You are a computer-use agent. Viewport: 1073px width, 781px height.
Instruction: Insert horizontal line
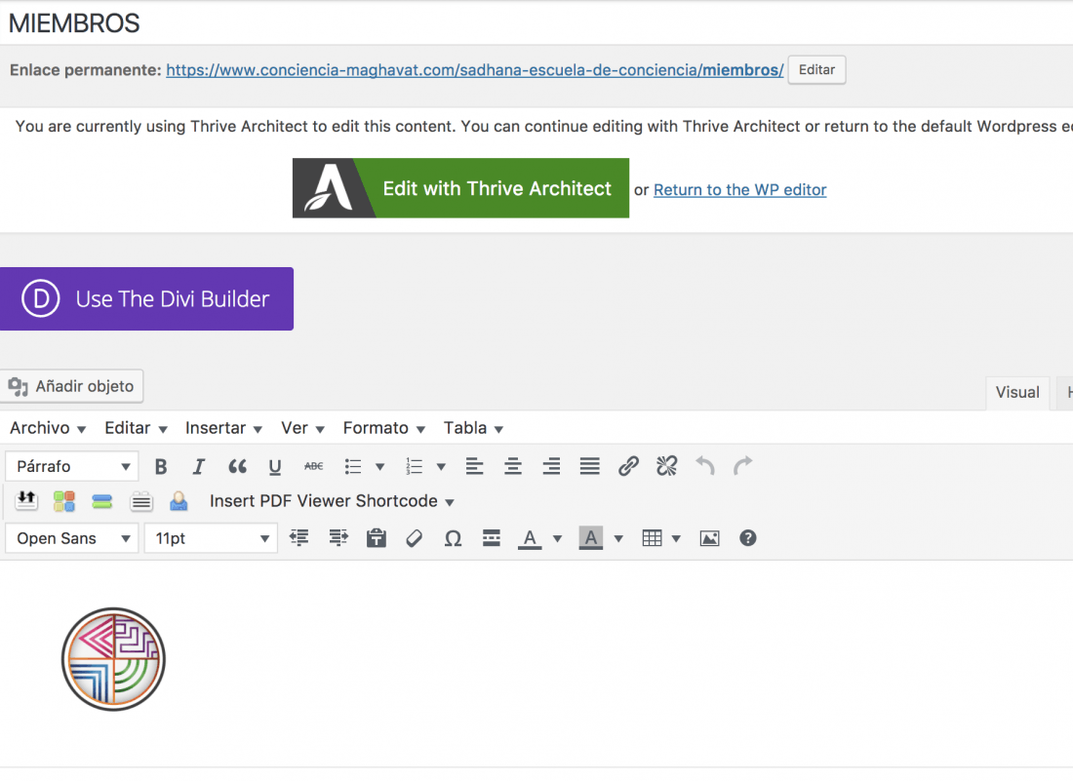tap(492, 538)
